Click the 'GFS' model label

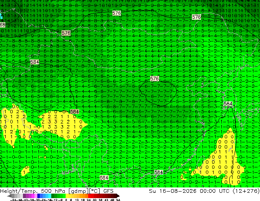pos(108,191)
